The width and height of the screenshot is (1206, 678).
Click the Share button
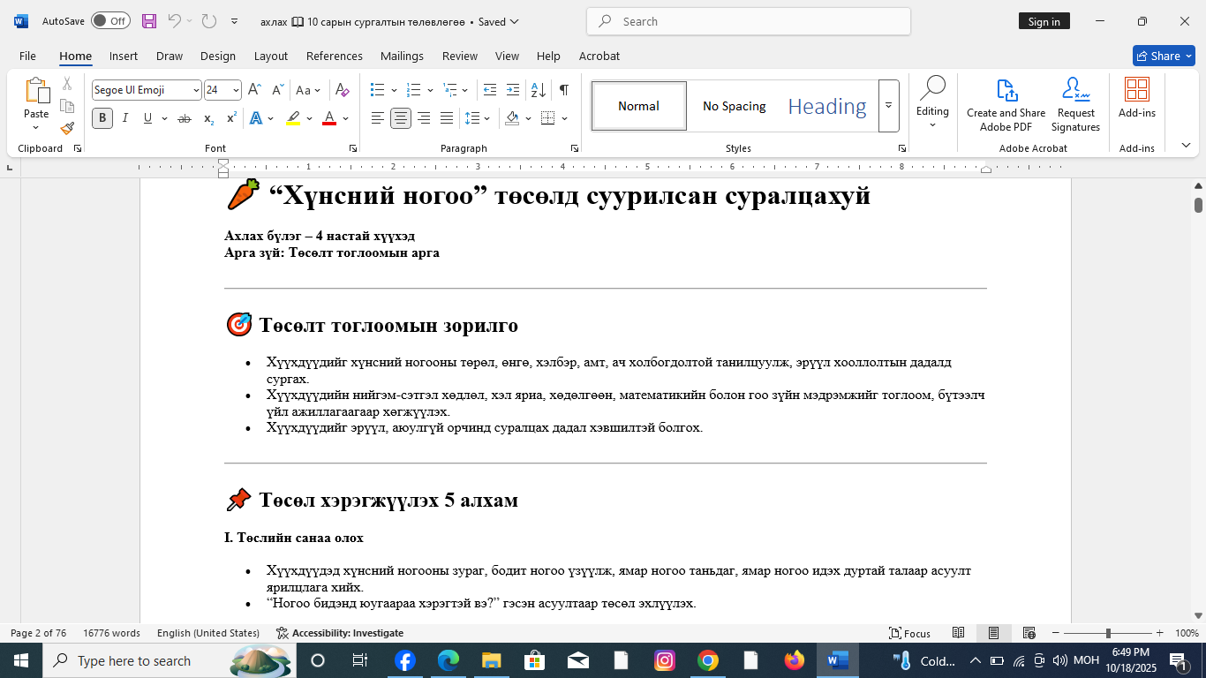coord(1163,56)
